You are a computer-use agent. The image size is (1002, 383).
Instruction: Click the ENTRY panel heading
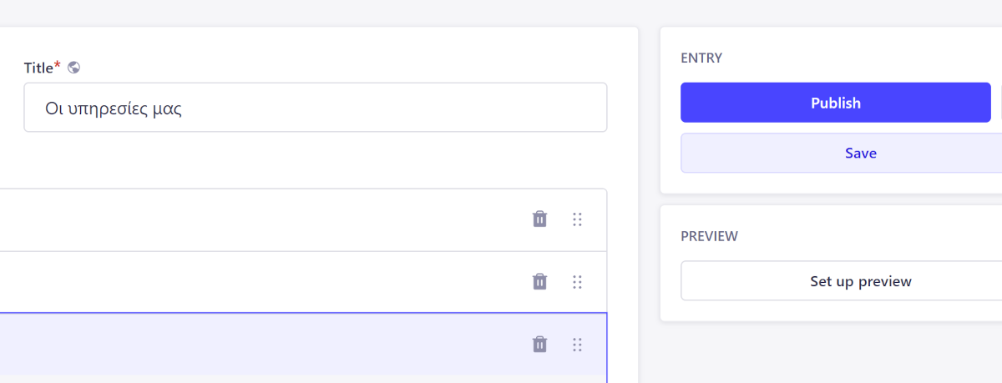[x=701, y=58]
